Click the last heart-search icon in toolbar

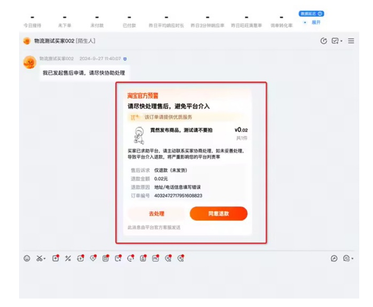click(x=181, y=258)
